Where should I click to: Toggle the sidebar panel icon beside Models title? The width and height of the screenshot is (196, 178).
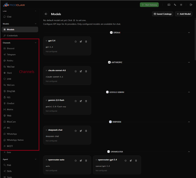click(46, 14)
